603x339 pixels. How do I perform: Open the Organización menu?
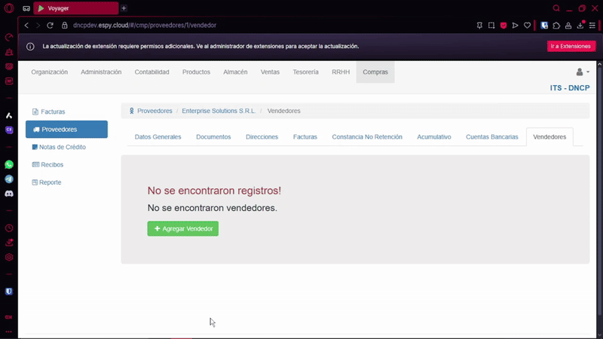click(x=50, y=72)
